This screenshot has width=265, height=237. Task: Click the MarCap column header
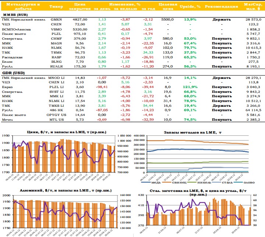253,7
